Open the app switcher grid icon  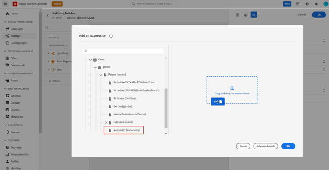pyautogui.click(x=298, y=4)
